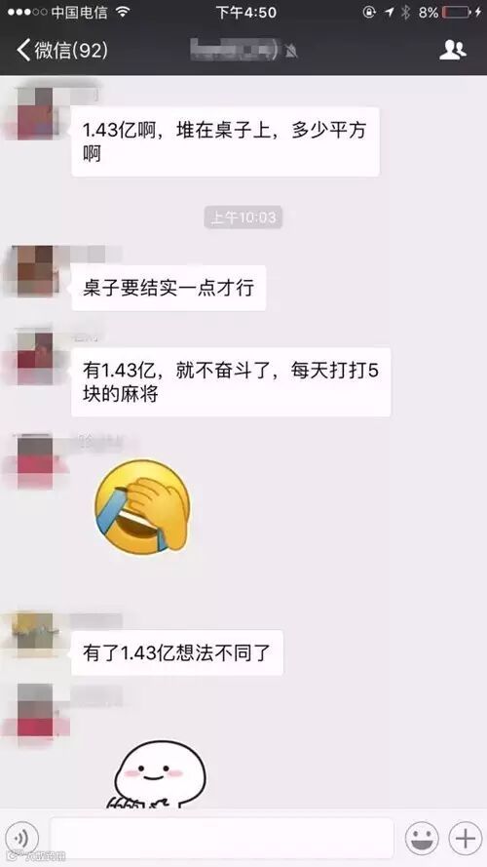
Task: Go back to 微信(92) chat list
Action: pos(61,51)
